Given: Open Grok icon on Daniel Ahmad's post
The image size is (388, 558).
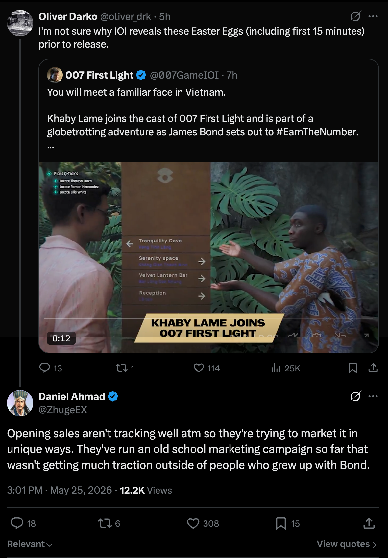Looking at the screenshot, I should click(x=355, y=396).
